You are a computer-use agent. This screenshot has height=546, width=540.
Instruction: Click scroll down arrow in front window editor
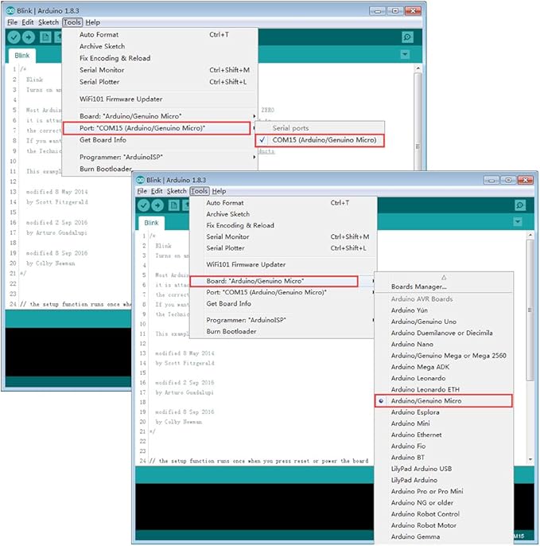coord(530,460)
